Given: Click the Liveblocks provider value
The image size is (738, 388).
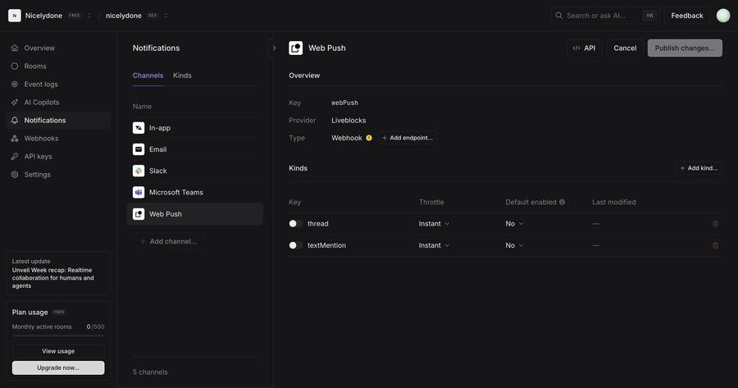Looking at the screenshot, I should pyautogui.click(x=348, y=121).
